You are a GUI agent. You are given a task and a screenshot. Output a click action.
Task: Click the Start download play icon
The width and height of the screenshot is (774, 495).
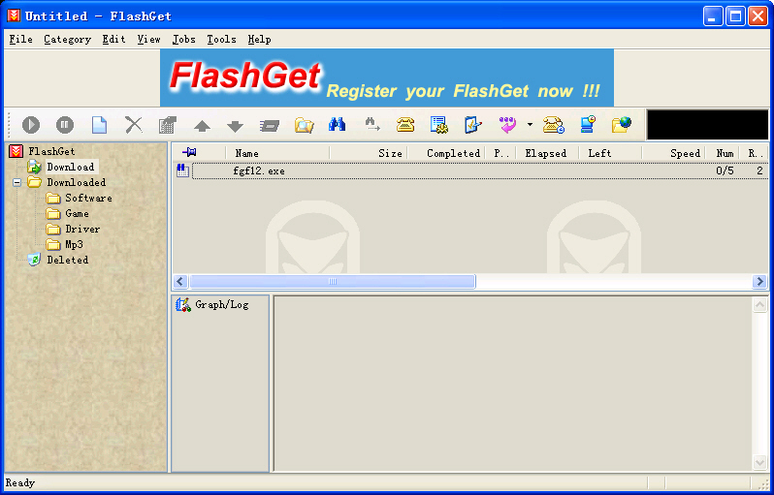point(31,125)
